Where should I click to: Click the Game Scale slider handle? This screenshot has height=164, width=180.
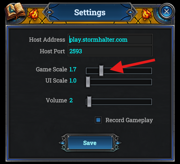(101, 70)
